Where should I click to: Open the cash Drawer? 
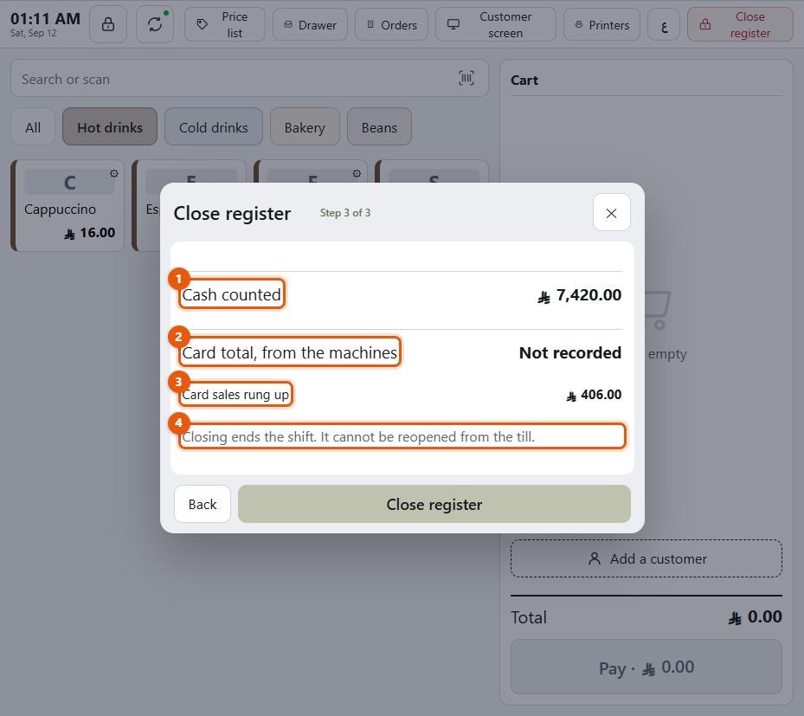(x=310, y=24)
